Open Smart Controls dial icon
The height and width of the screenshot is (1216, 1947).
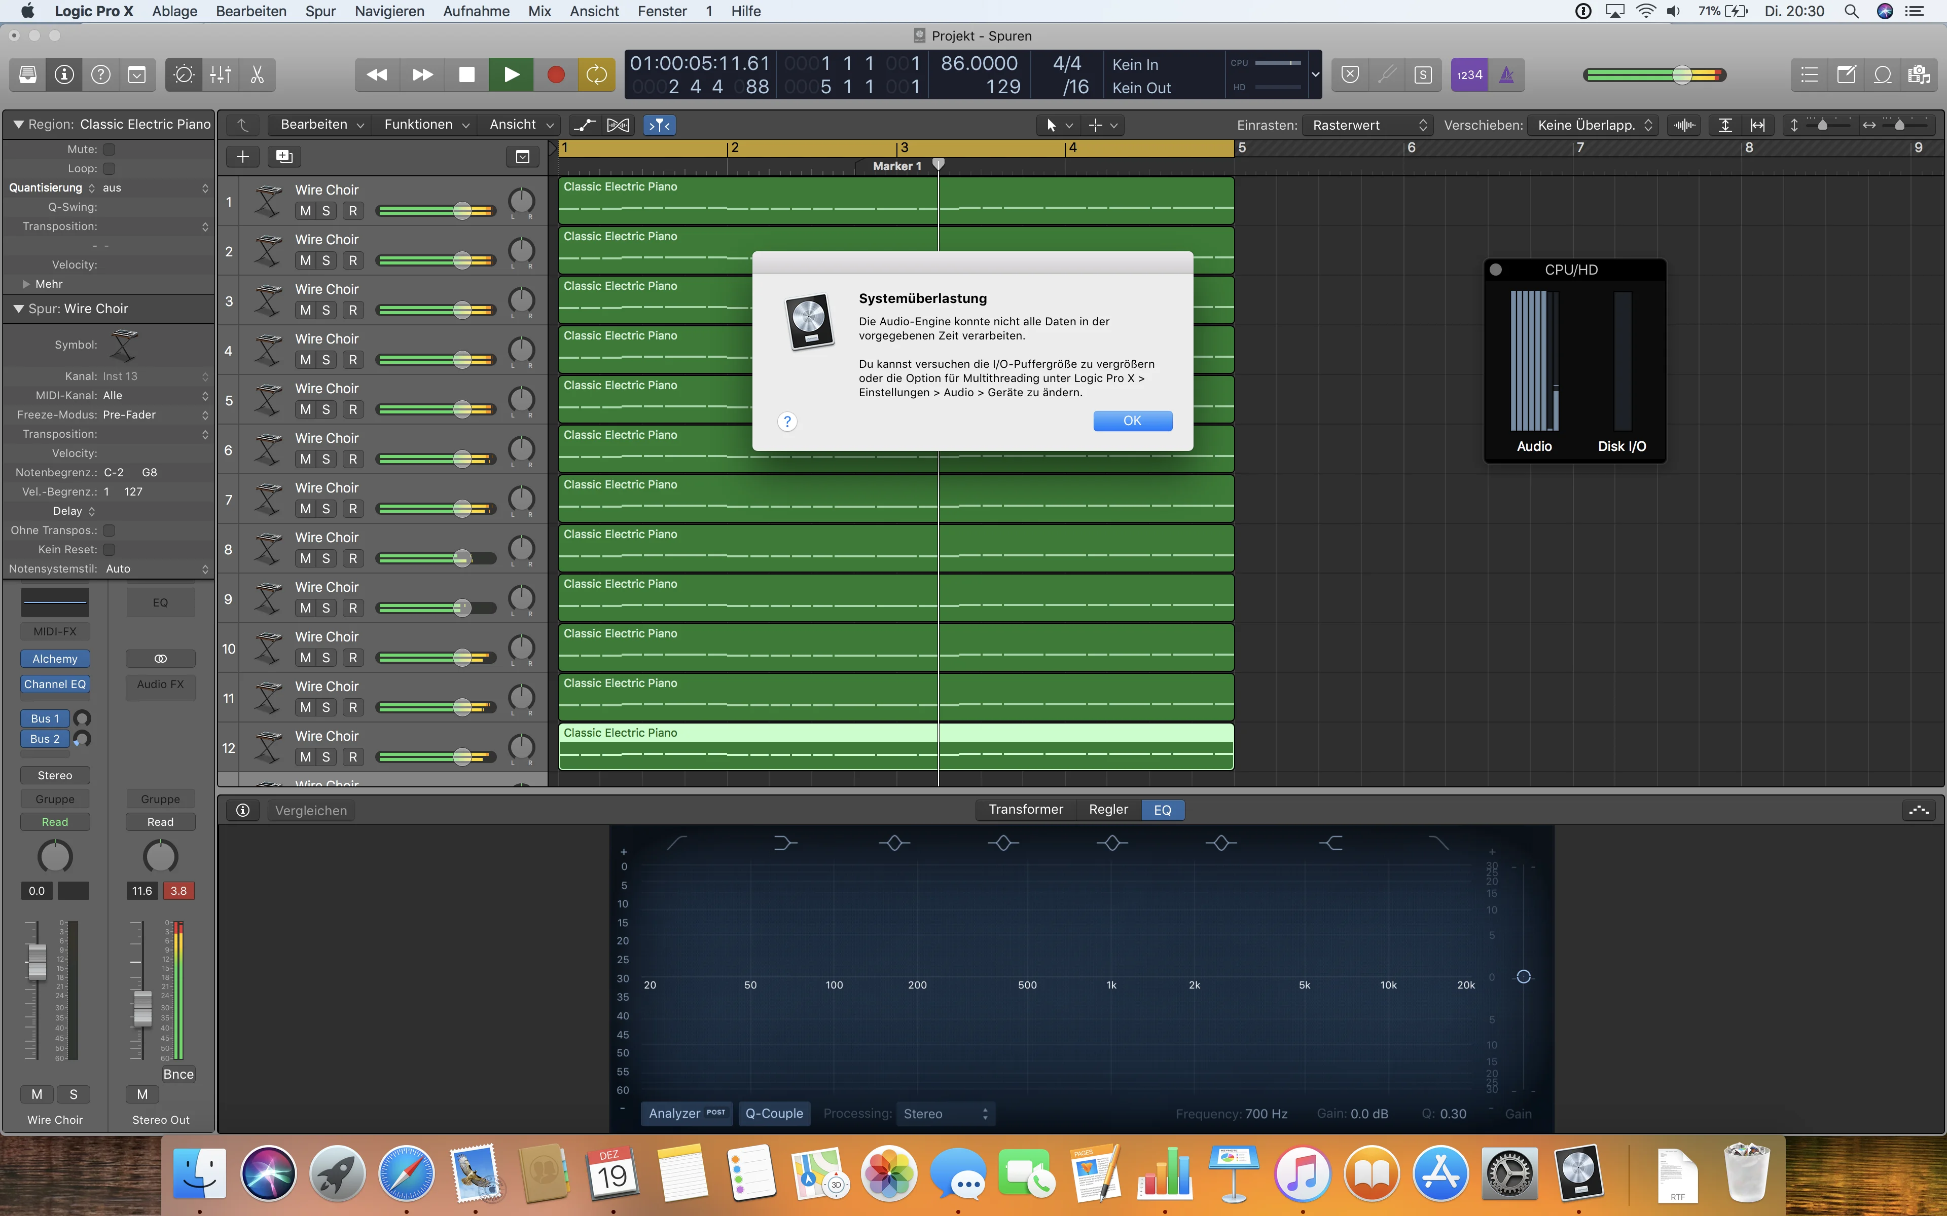(x=184, y=75)
